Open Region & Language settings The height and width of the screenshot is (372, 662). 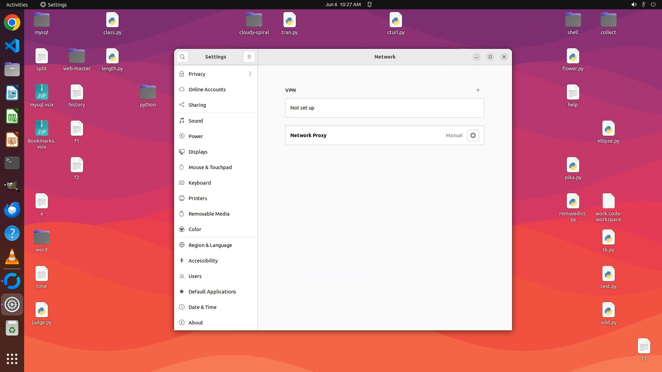click(210, 245)
